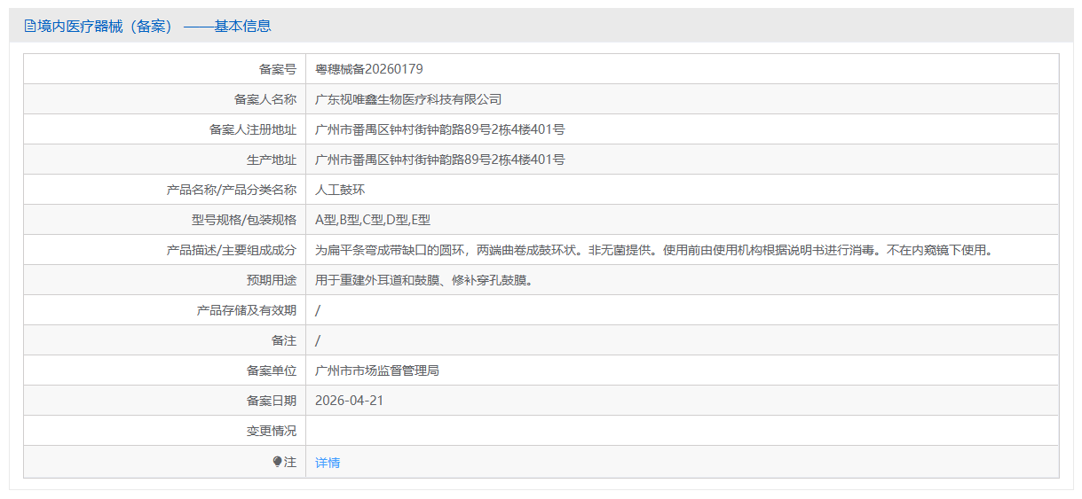Viewport: 1082px width, 499px height.
Task: Click the lightbulb icon beside 注
Action: [277, 462]
